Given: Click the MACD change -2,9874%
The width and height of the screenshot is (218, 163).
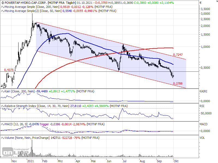Looking at the screenshot, I should pyautogui.click(x=78, y=124).
